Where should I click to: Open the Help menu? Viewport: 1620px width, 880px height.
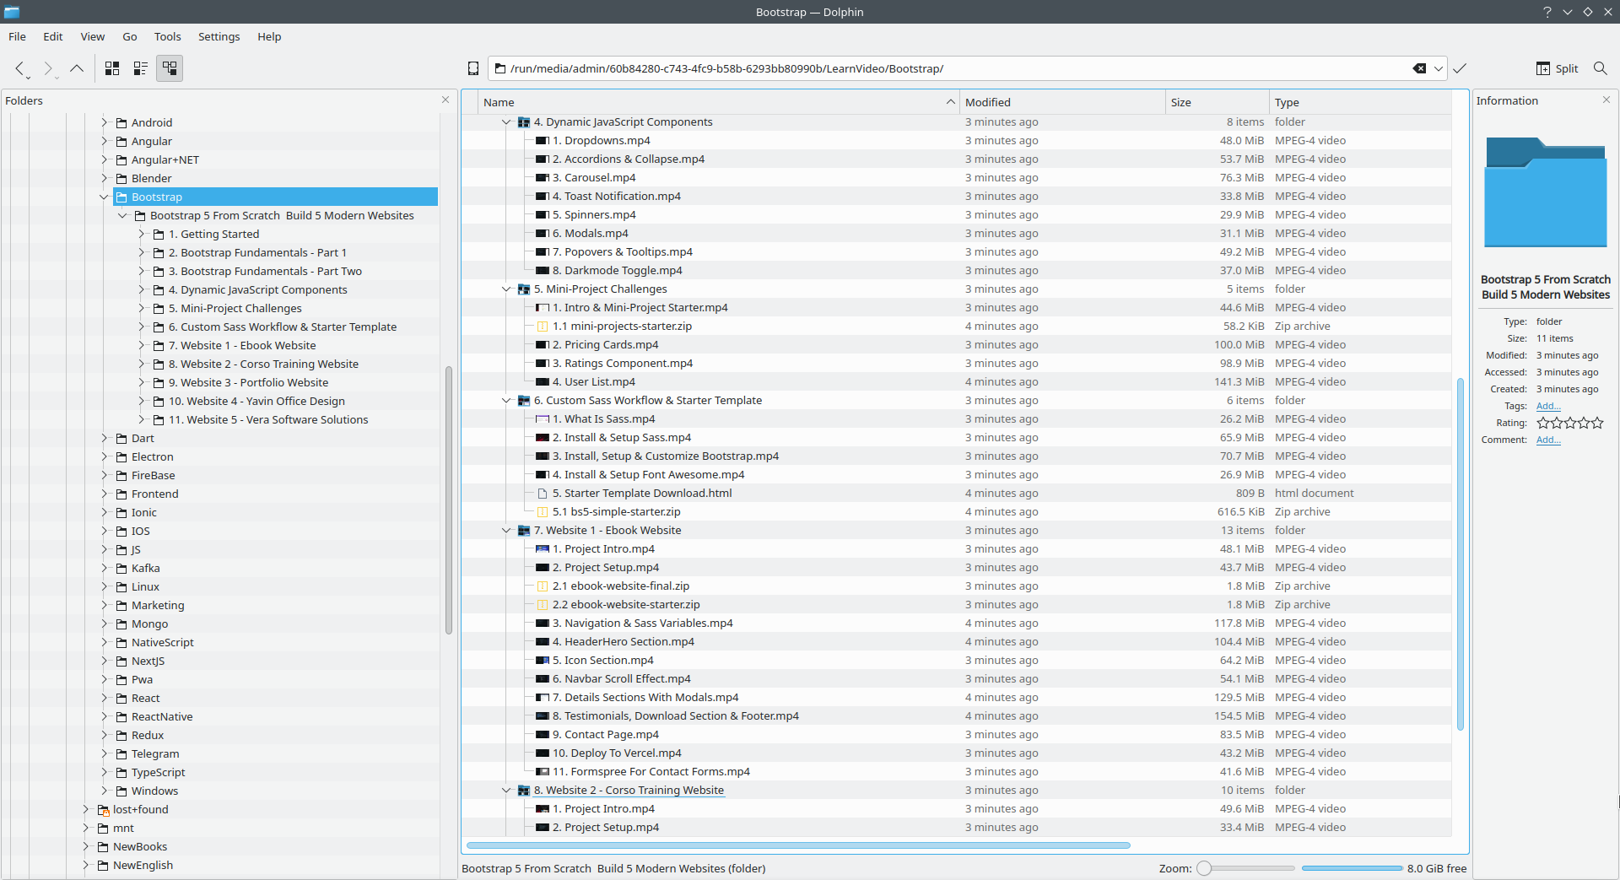(269, 36)
